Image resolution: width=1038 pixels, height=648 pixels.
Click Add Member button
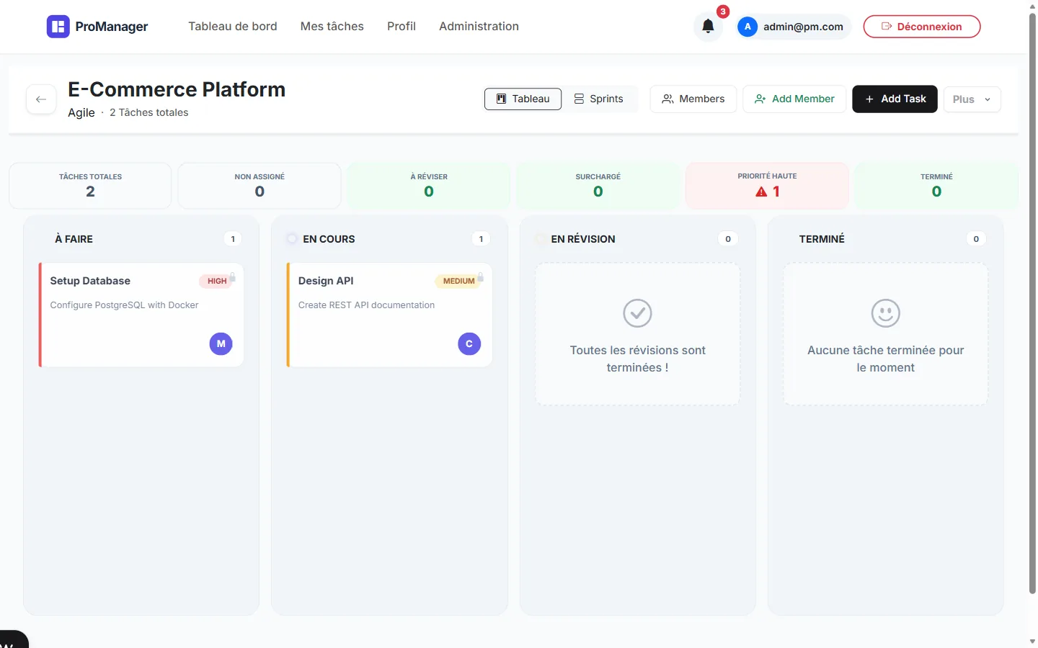(794, 99)
